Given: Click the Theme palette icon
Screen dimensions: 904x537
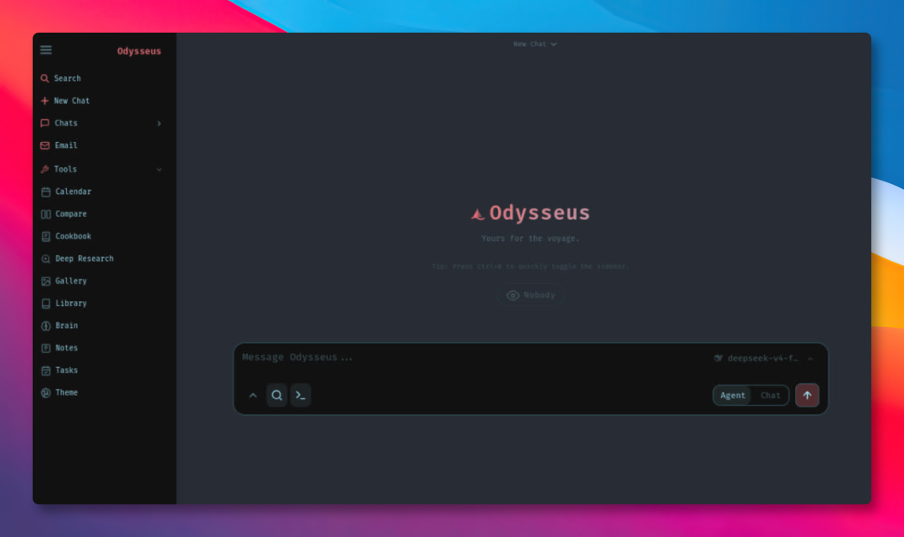Looking at the screenshot, I should tap(46, 393).
